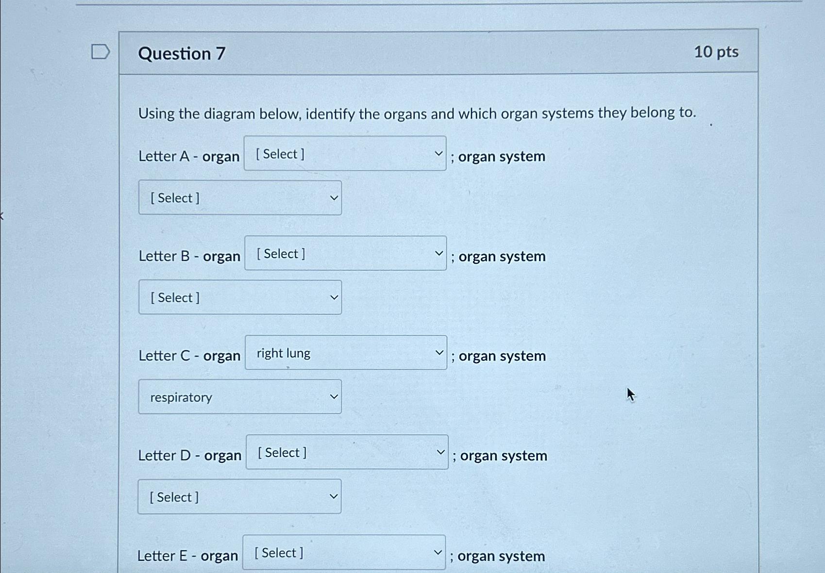
Task: Click the chevron on the Letter E organ selector
Action: 437,552
